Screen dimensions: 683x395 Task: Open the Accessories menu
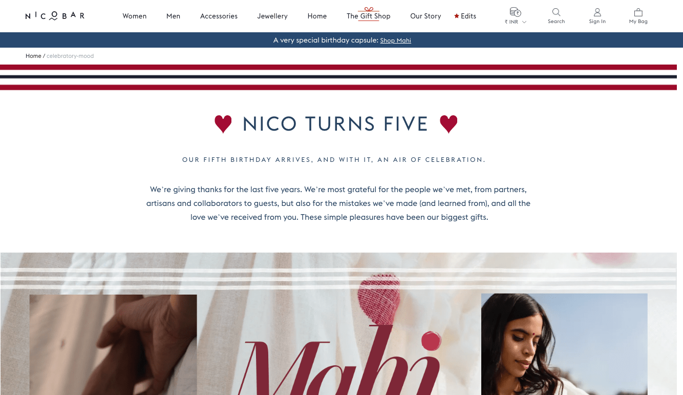pyautogui.click(x=219, y=16)
